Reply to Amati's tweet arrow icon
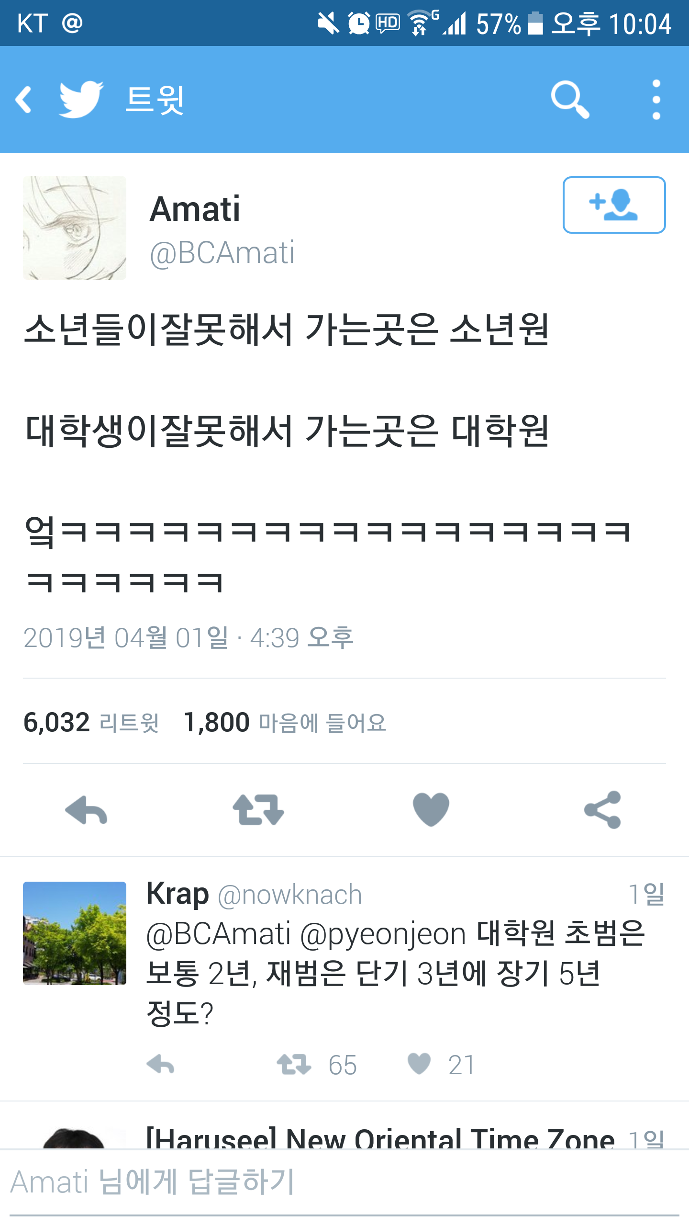The height and width of the screenshot is (1226, 689). point(86,810)
